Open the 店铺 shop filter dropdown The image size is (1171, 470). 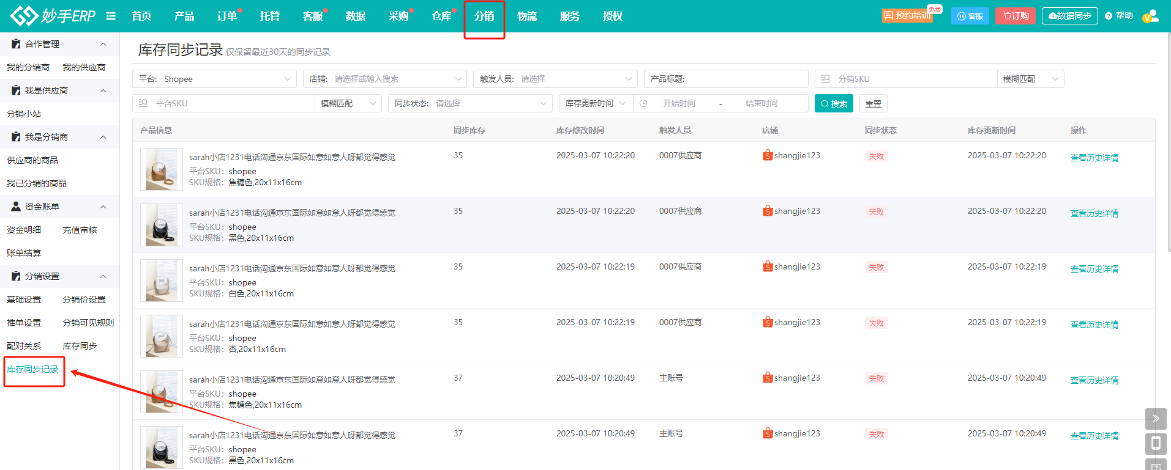(384, 79)
